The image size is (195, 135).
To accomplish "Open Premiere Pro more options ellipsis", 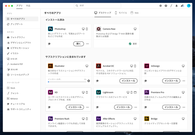I will [184, 107].
